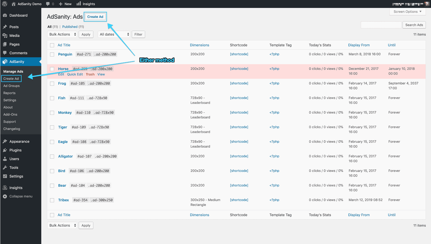Click the bottom Apply button
This screenshot has width=431, height=244.
point(86,225)
